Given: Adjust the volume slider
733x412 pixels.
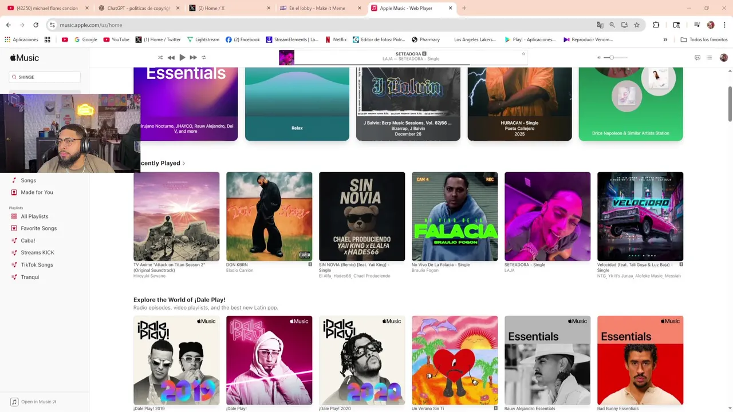Looking at the screenshot, I should pyautogui.click(x=616, y=57).
